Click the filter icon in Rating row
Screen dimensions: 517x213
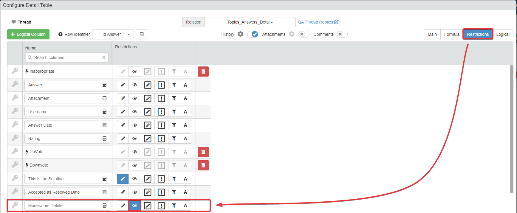[x=174, y=139]
